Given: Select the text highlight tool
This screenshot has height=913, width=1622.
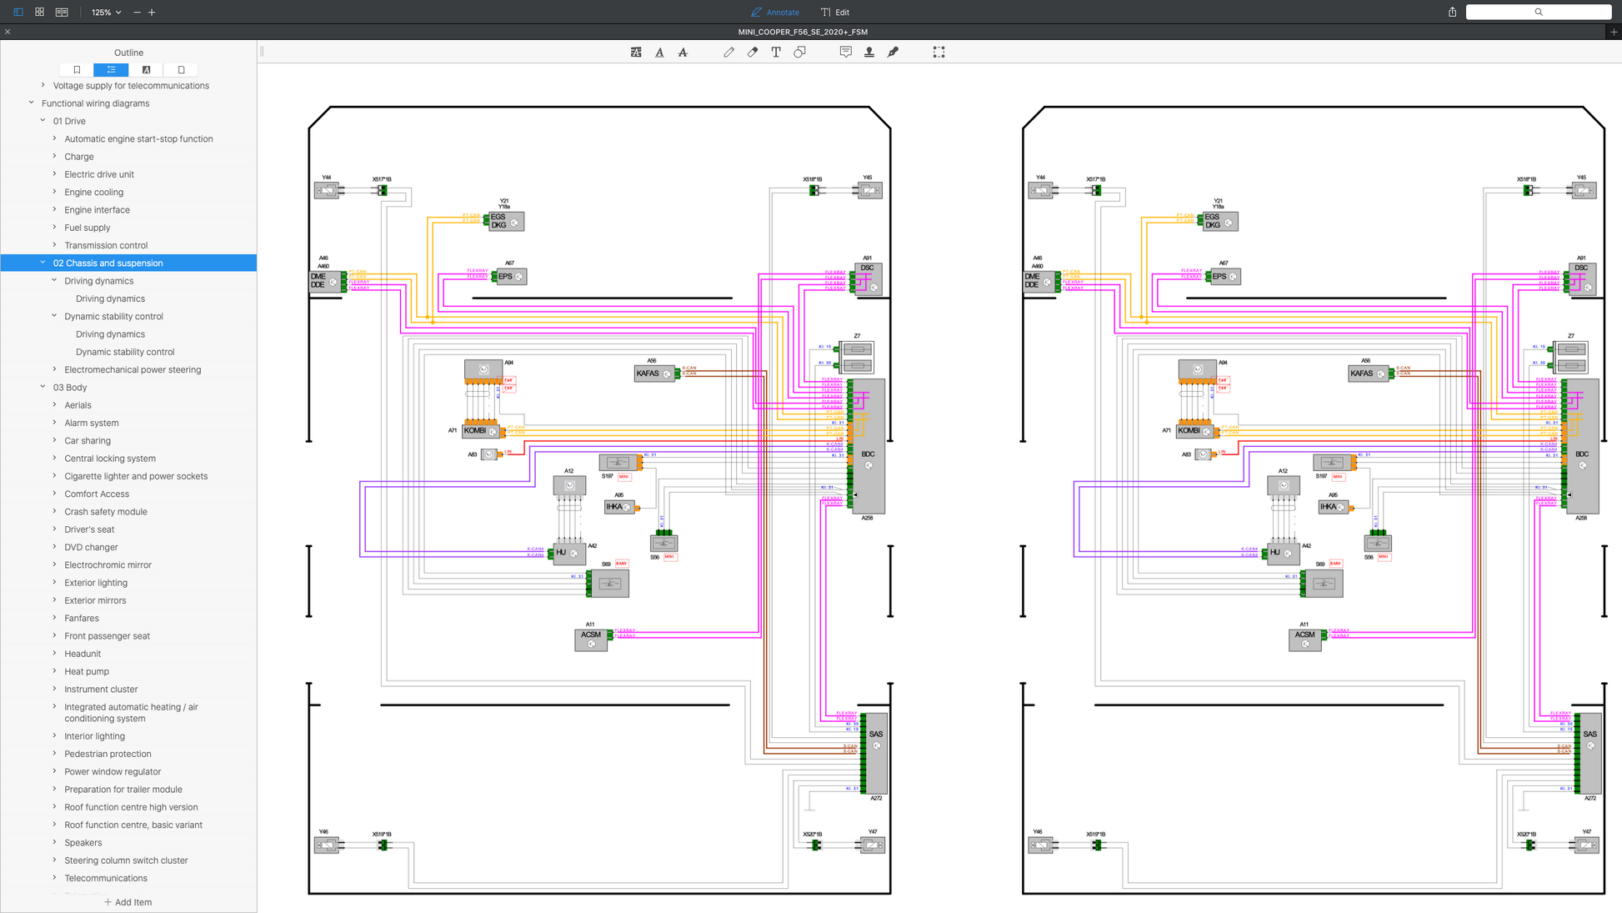Looking at the screenshot, I should (636, 52).
